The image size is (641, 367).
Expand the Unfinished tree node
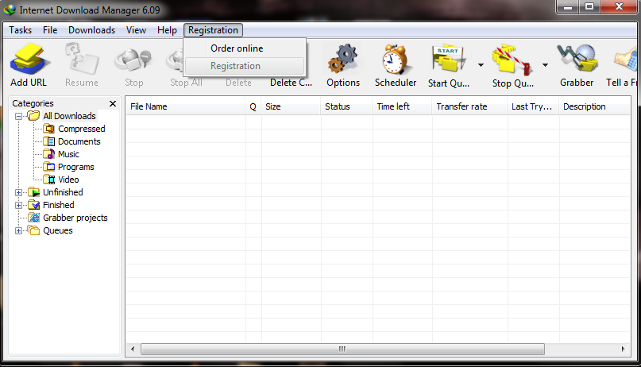coord(18,192)
